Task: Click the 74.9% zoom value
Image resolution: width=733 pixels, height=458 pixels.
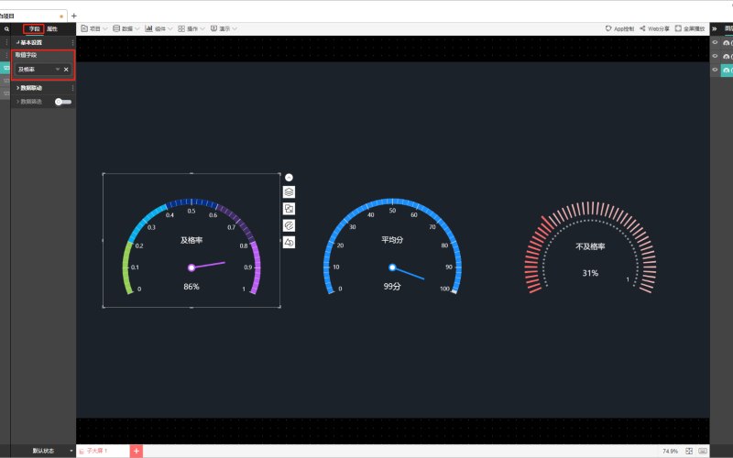Action: click(670, 451)
